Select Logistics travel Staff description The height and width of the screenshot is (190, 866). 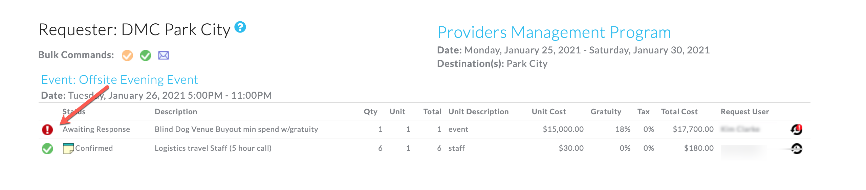(x=213, y=148)
